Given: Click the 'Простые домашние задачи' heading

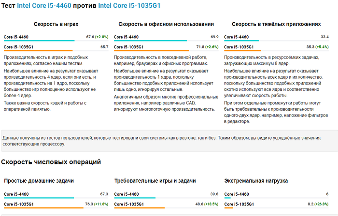Looking at the screenshot, I should pos(39,181).
